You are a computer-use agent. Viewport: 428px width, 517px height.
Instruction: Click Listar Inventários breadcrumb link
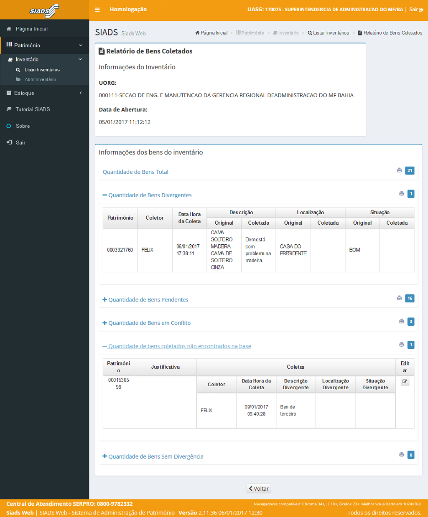pos(329,33)
